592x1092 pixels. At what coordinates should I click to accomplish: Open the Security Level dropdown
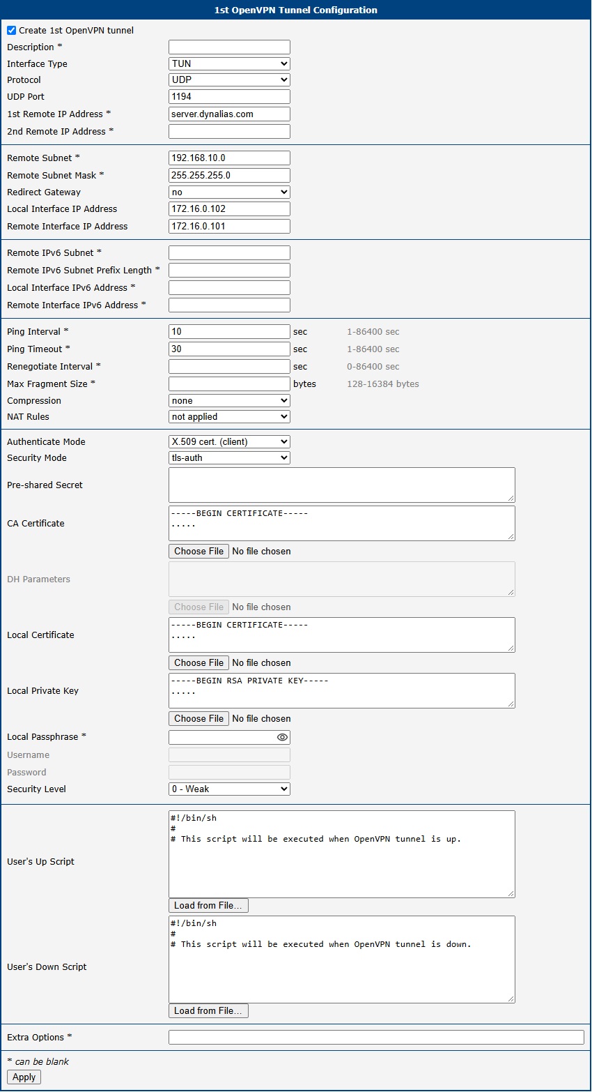(x=229, y=789)
